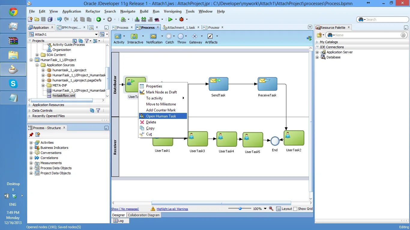Click the Gateway palette icon
The width and height of the screenshot is (410, 230).
194,36
